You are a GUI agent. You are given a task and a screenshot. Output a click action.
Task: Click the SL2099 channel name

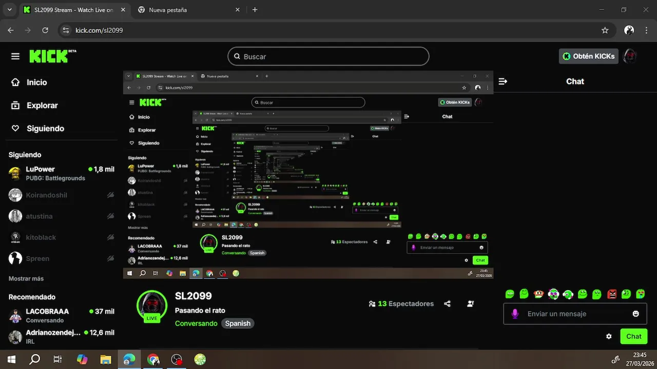pos(194,296)
